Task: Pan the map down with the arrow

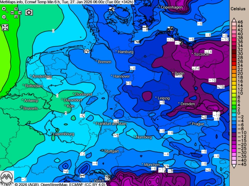Action: tap(16, 17)
